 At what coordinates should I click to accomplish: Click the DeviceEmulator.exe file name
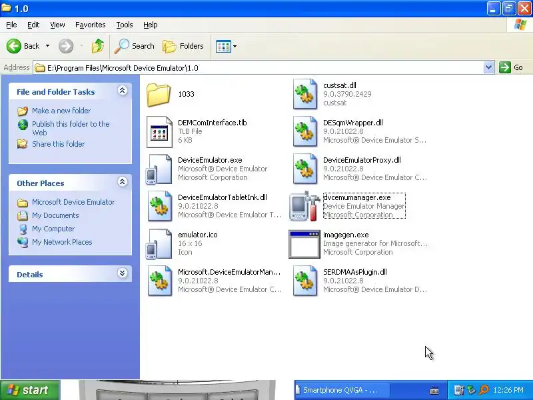click(210, 160)
